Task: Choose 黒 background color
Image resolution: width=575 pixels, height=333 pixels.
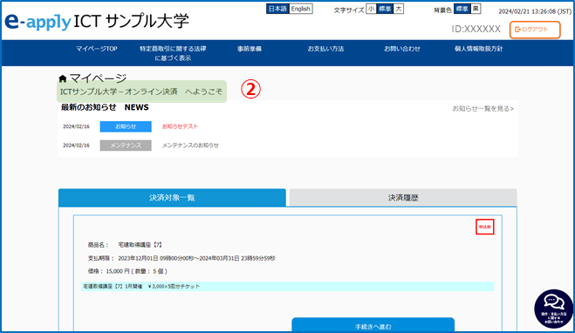Action: coord(476,9)
